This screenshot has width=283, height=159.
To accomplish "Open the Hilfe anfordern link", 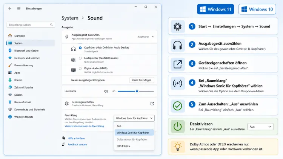I will click(x=76, y=138).
